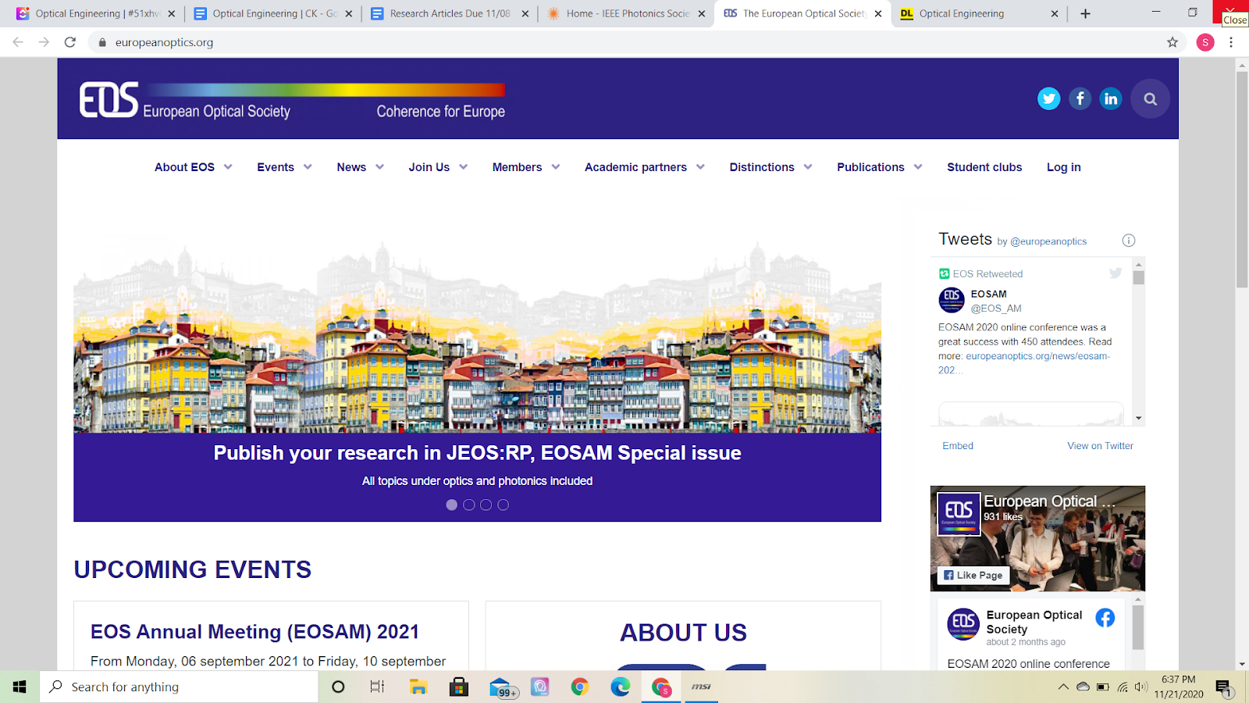Click the Porto buildings banner image
This screenshot has width=1249, height=703.
(x=477, y=334)
